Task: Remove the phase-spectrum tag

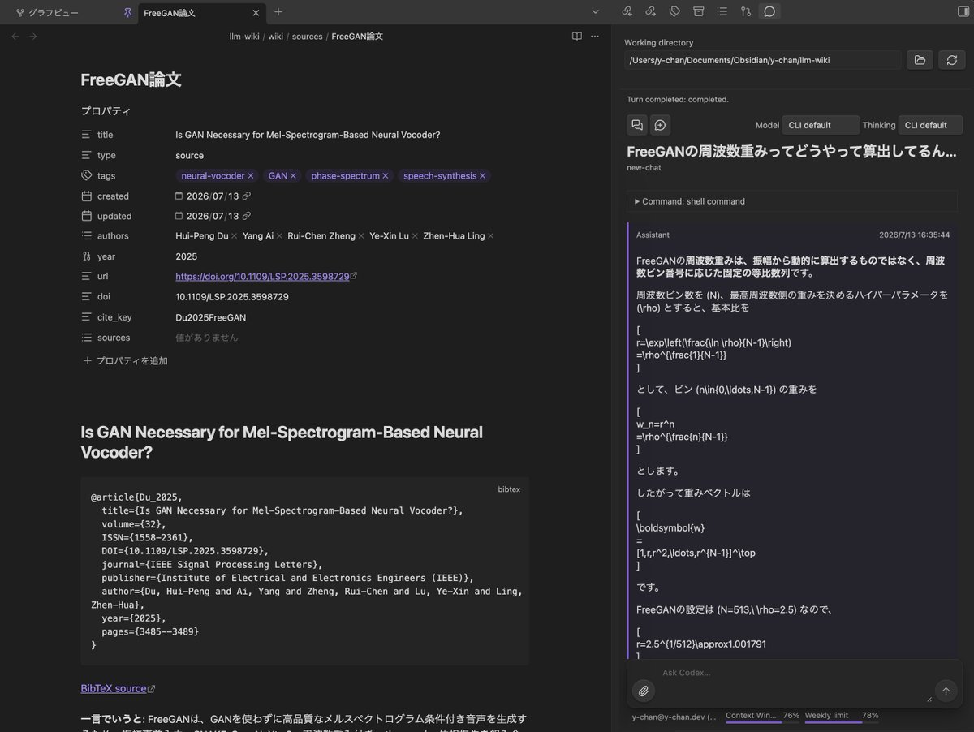Action: pos(386,176)
